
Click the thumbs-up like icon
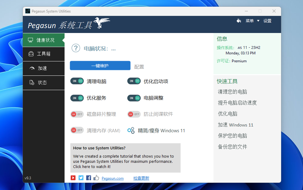pos(96,178)
